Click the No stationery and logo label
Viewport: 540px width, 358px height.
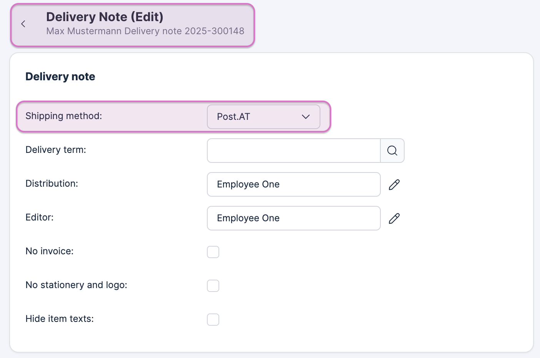click(76, 285)
